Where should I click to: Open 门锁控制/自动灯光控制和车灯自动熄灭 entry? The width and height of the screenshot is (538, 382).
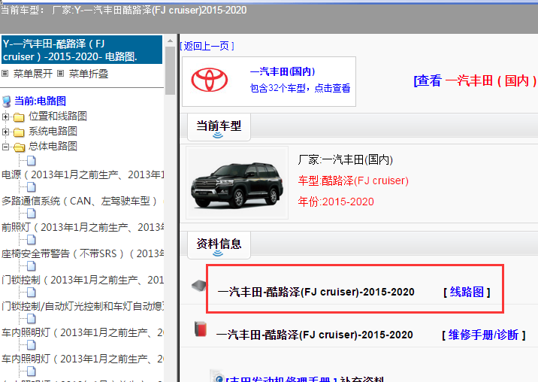tap(83, 306)
